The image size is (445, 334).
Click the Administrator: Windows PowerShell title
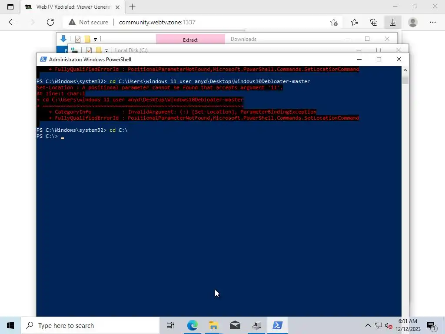tap(90, 59)
